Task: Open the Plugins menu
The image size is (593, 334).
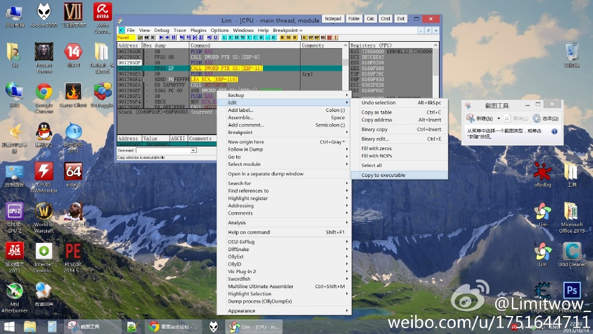Action: [x=198, y=30]
